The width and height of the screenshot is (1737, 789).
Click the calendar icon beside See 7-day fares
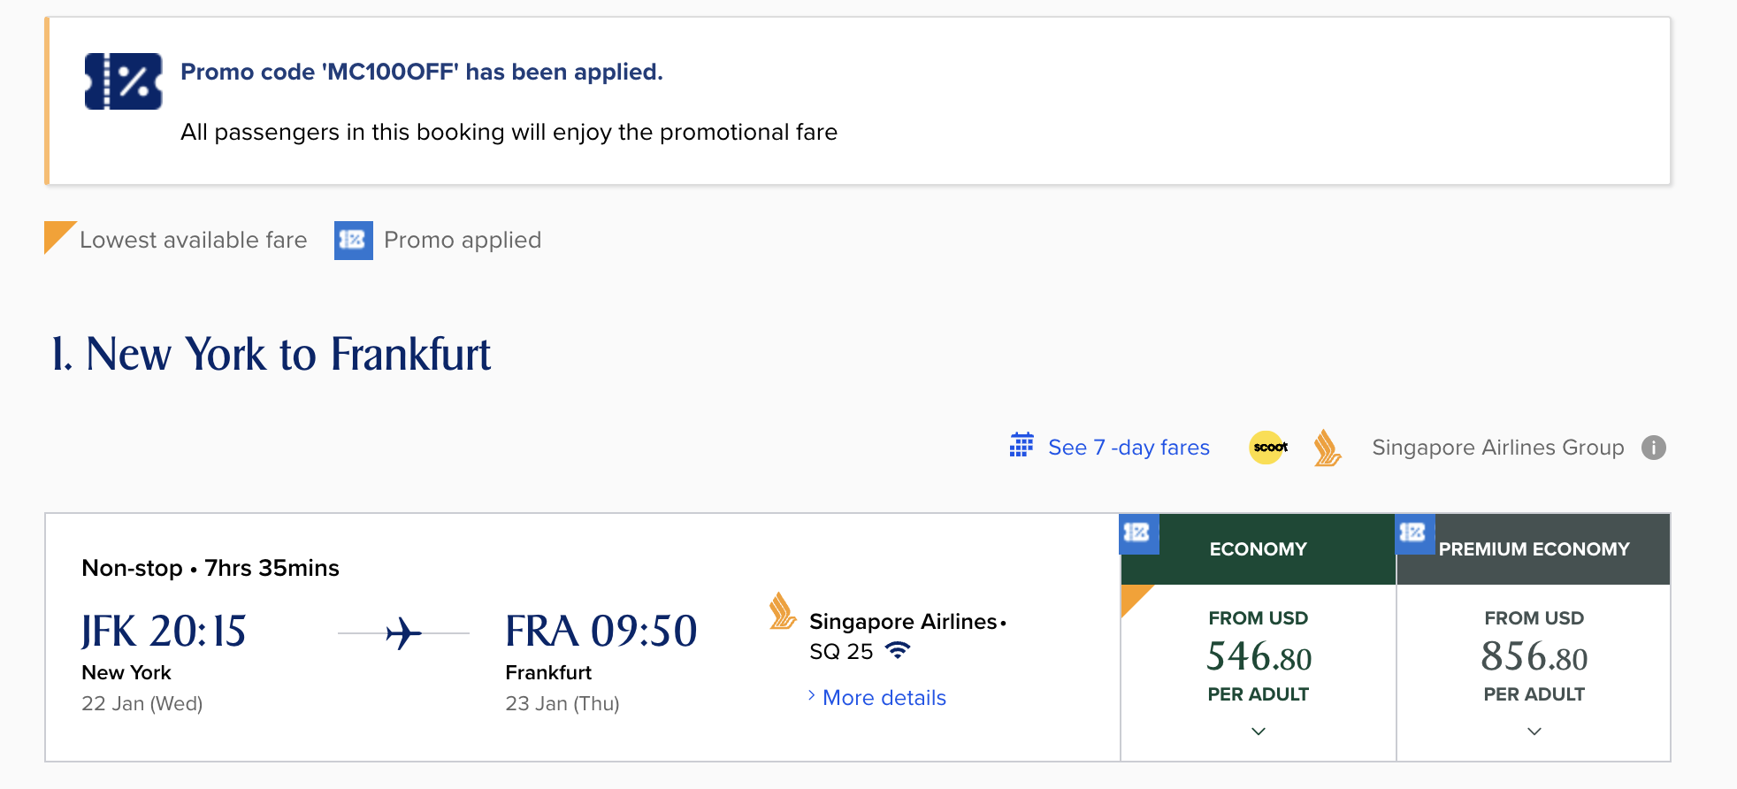coord(1022,447)
